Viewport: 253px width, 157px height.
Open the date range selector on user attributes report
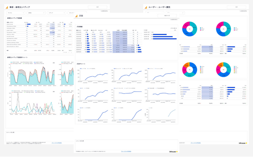coord(236,7)
